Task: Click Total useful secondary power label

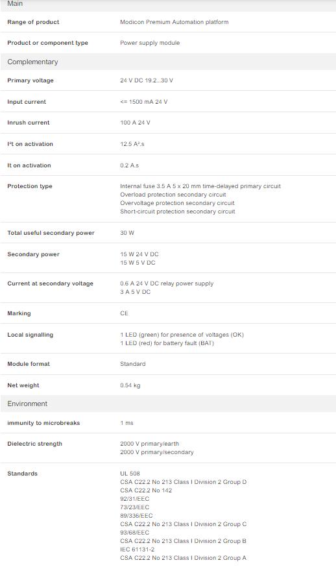Action: pos(51,233)
